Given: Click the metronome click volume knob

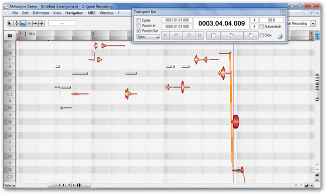Looking at the screenshot, I should 280,36.
